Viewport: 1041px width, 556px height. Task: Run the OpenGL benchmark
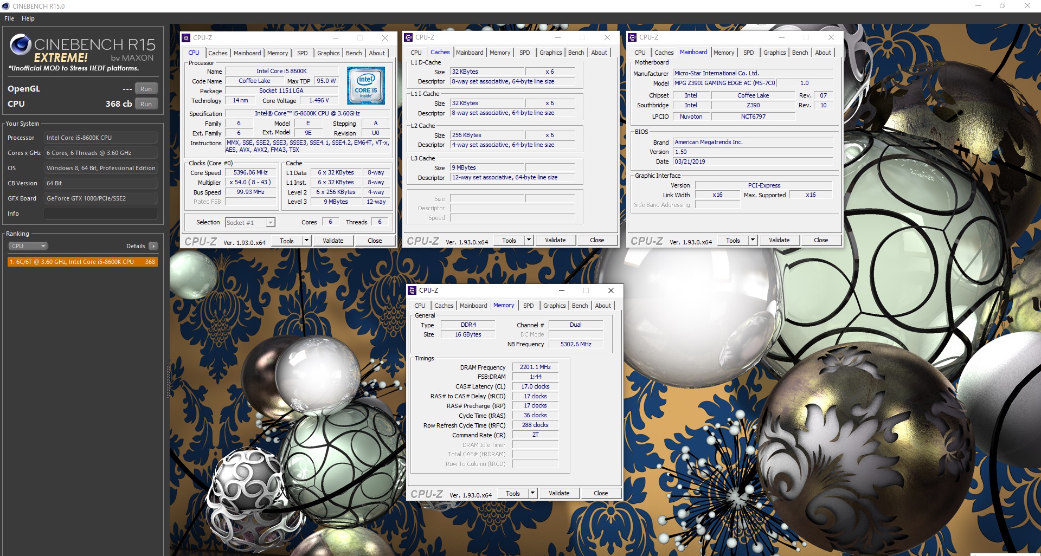(146, 89)
